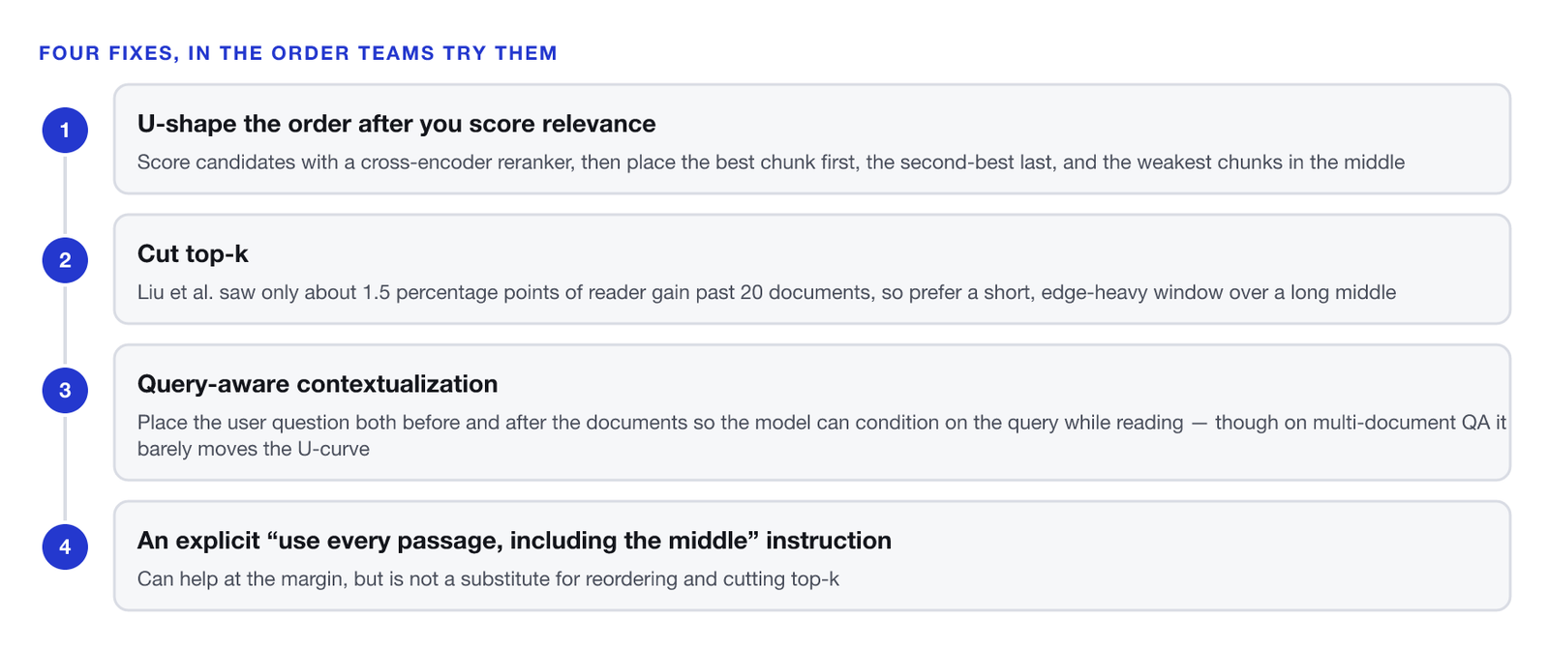The image size is (1549, 649).
Task: Click the 'Can help at the margin' description
Action: pyautogui.click(x=488, y=579)
